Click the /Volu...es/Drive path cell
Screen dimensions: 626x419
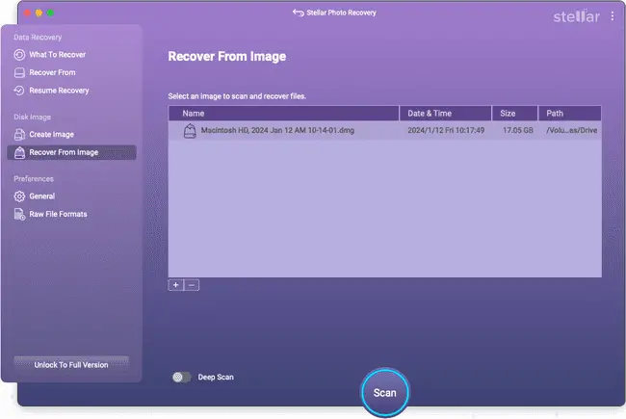coord(572,131)
